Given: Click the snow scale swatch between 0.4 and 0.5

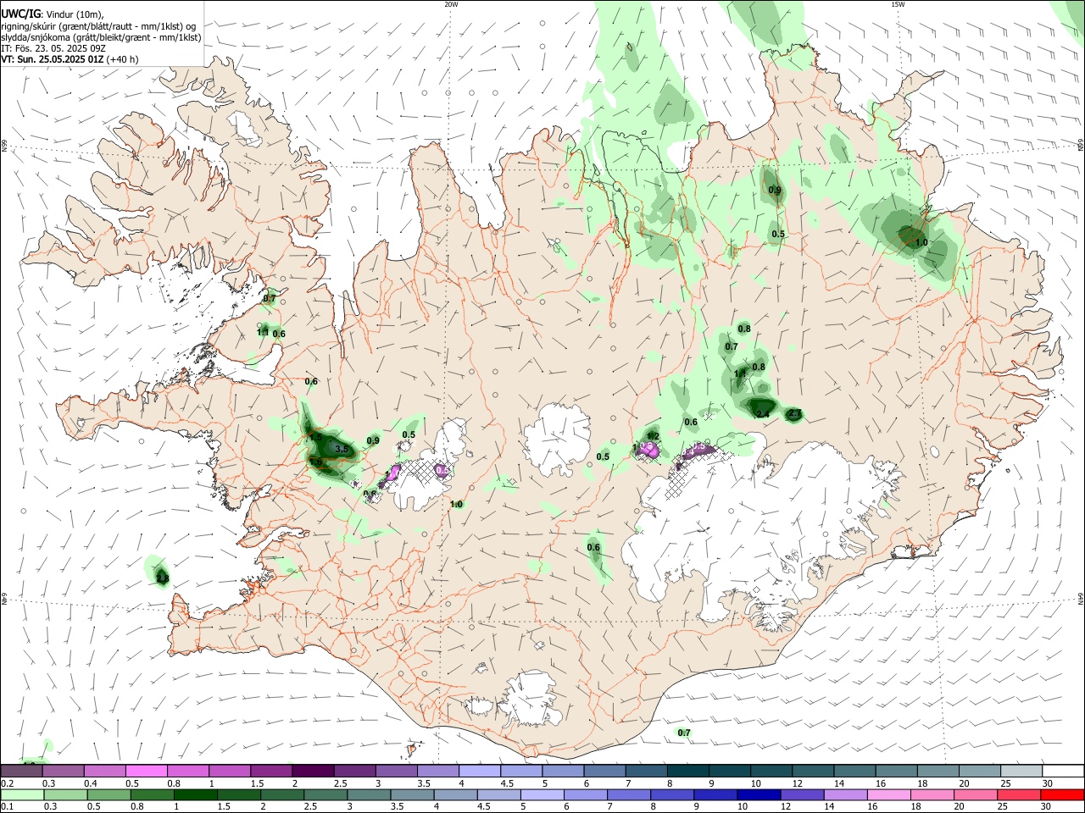Looking at the screenshot, I should (x=105, y=771).
